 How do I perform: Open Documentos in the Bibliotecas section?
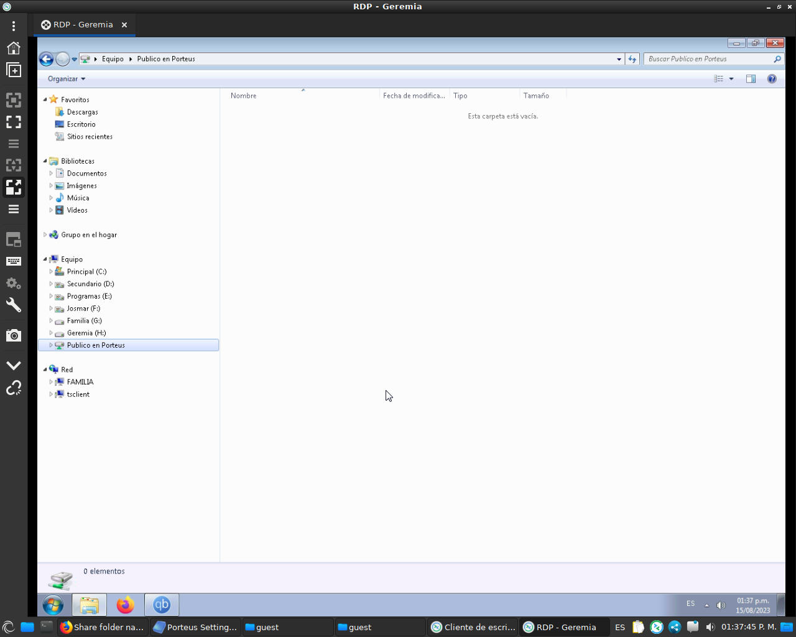[86, 173]
